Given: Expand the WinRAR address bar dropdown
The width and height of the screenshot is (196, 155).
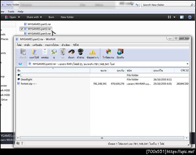Looking at the screenshot, I should coord(188,64).
